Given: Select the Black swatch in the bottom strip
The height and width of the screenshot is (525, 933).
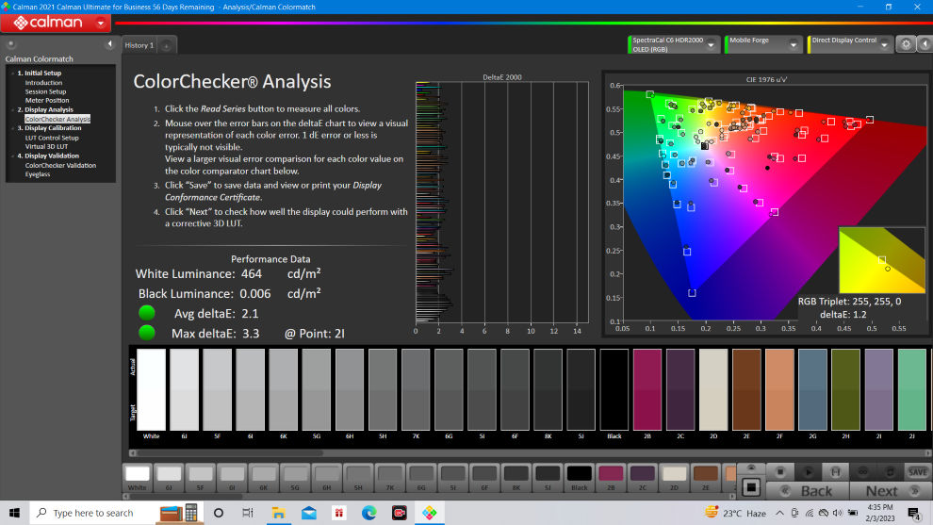Looking at the screenshot, I should click(579, 477).
